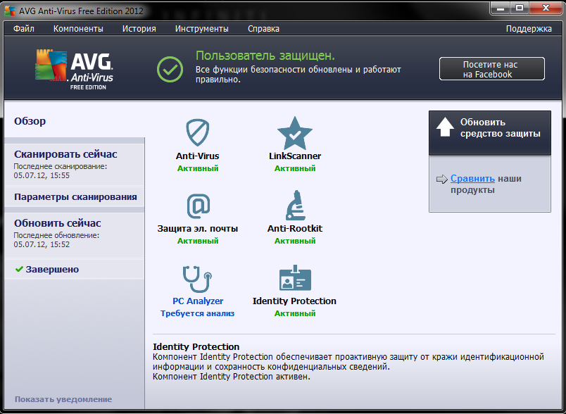
Task: Open the LinkScanner star icon
Action: coord(294,133)
